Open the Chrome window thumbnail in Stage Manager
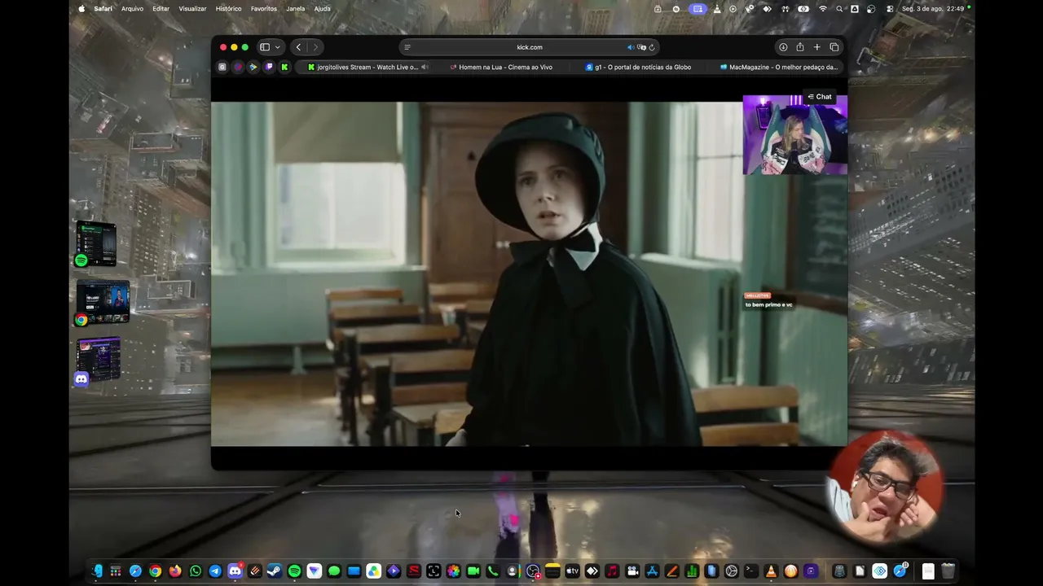The image size is (1043, 586). [102, 303]
